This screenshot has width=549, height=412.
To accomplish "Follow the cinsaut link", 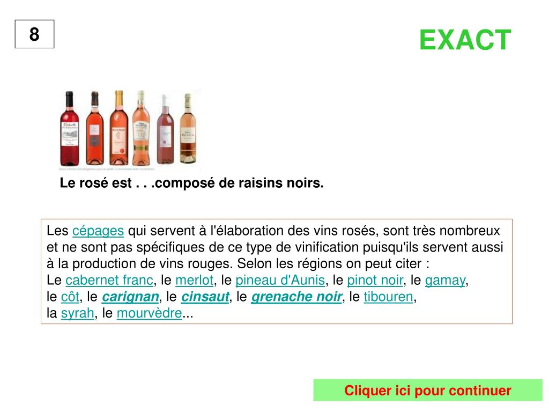I will point(205,297).
